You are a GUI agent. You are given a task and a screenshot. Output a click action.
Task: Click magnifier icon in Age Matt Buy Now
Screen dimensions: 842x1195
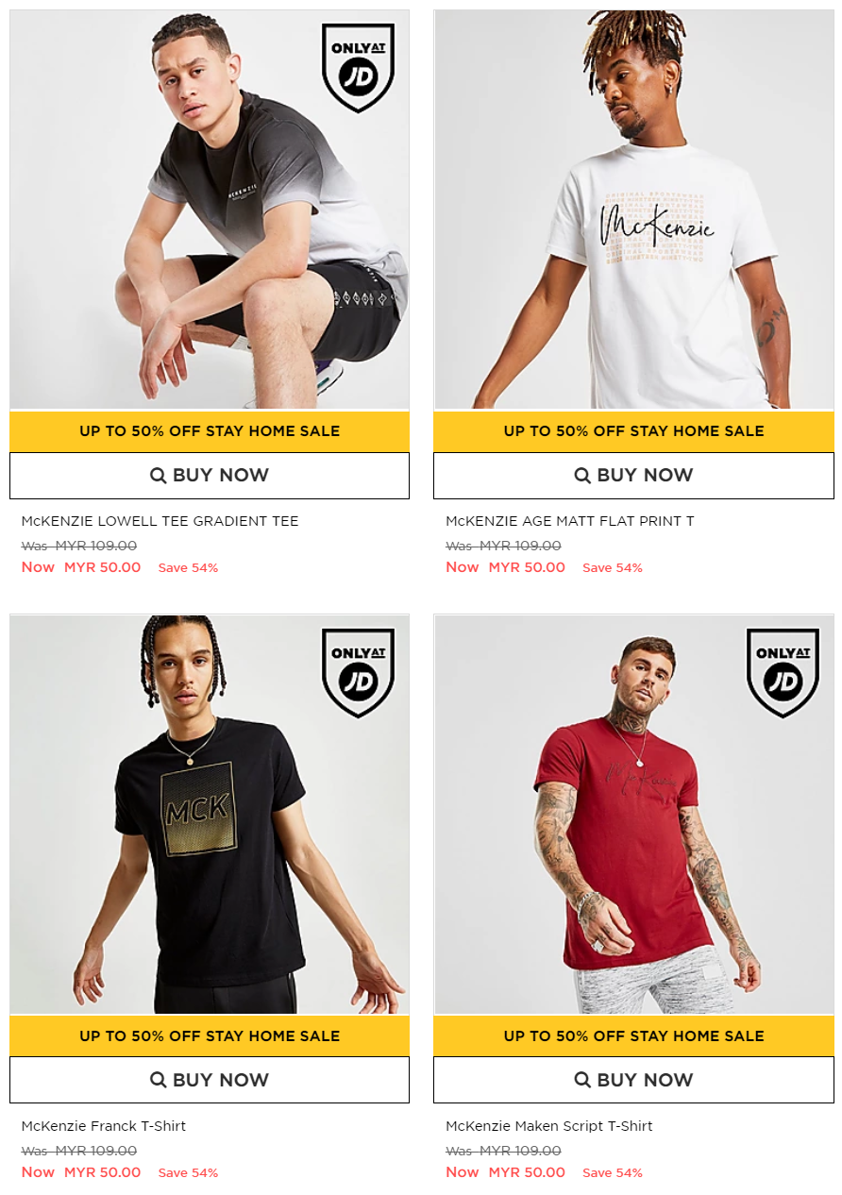[583, 476]
